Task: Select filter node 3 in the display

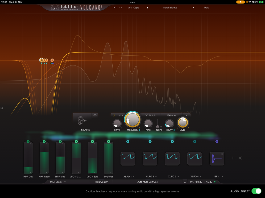Action: point(46,60)
